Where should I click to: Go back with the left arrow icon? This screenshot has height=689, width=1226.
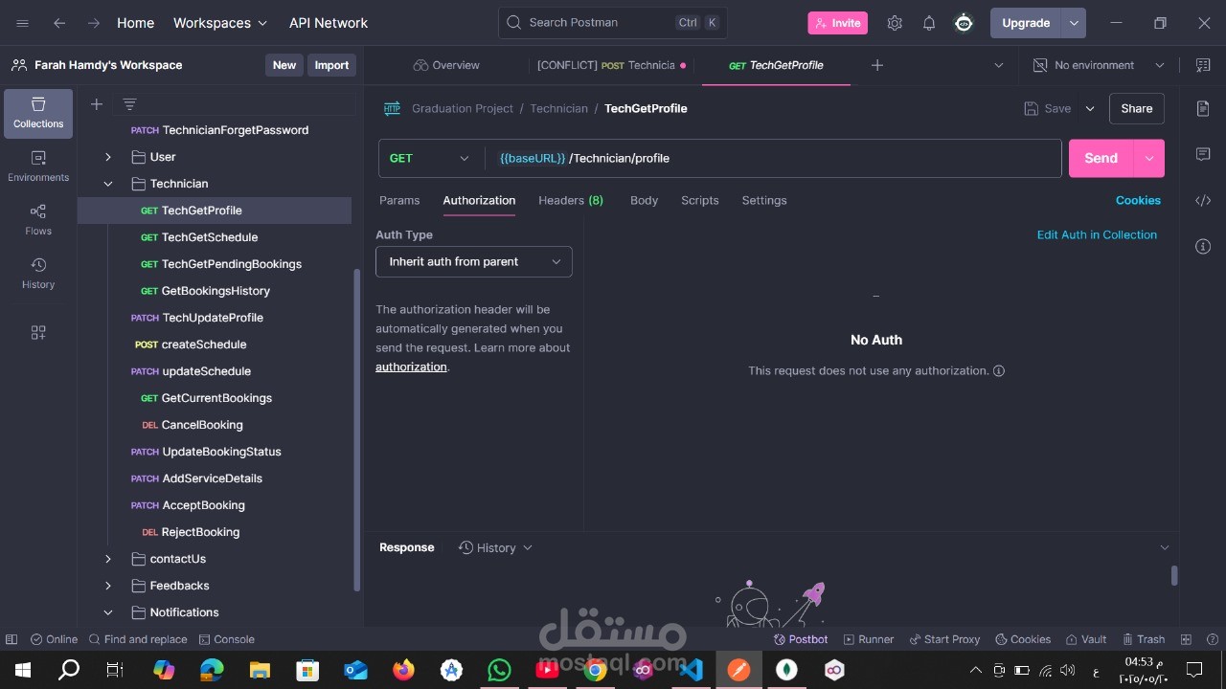click(x=59, y=23)
